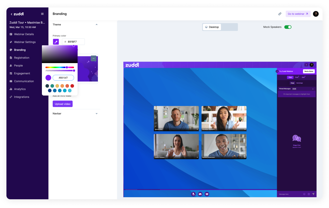Adjust the opacity slider in color picker

pos(60,71)
